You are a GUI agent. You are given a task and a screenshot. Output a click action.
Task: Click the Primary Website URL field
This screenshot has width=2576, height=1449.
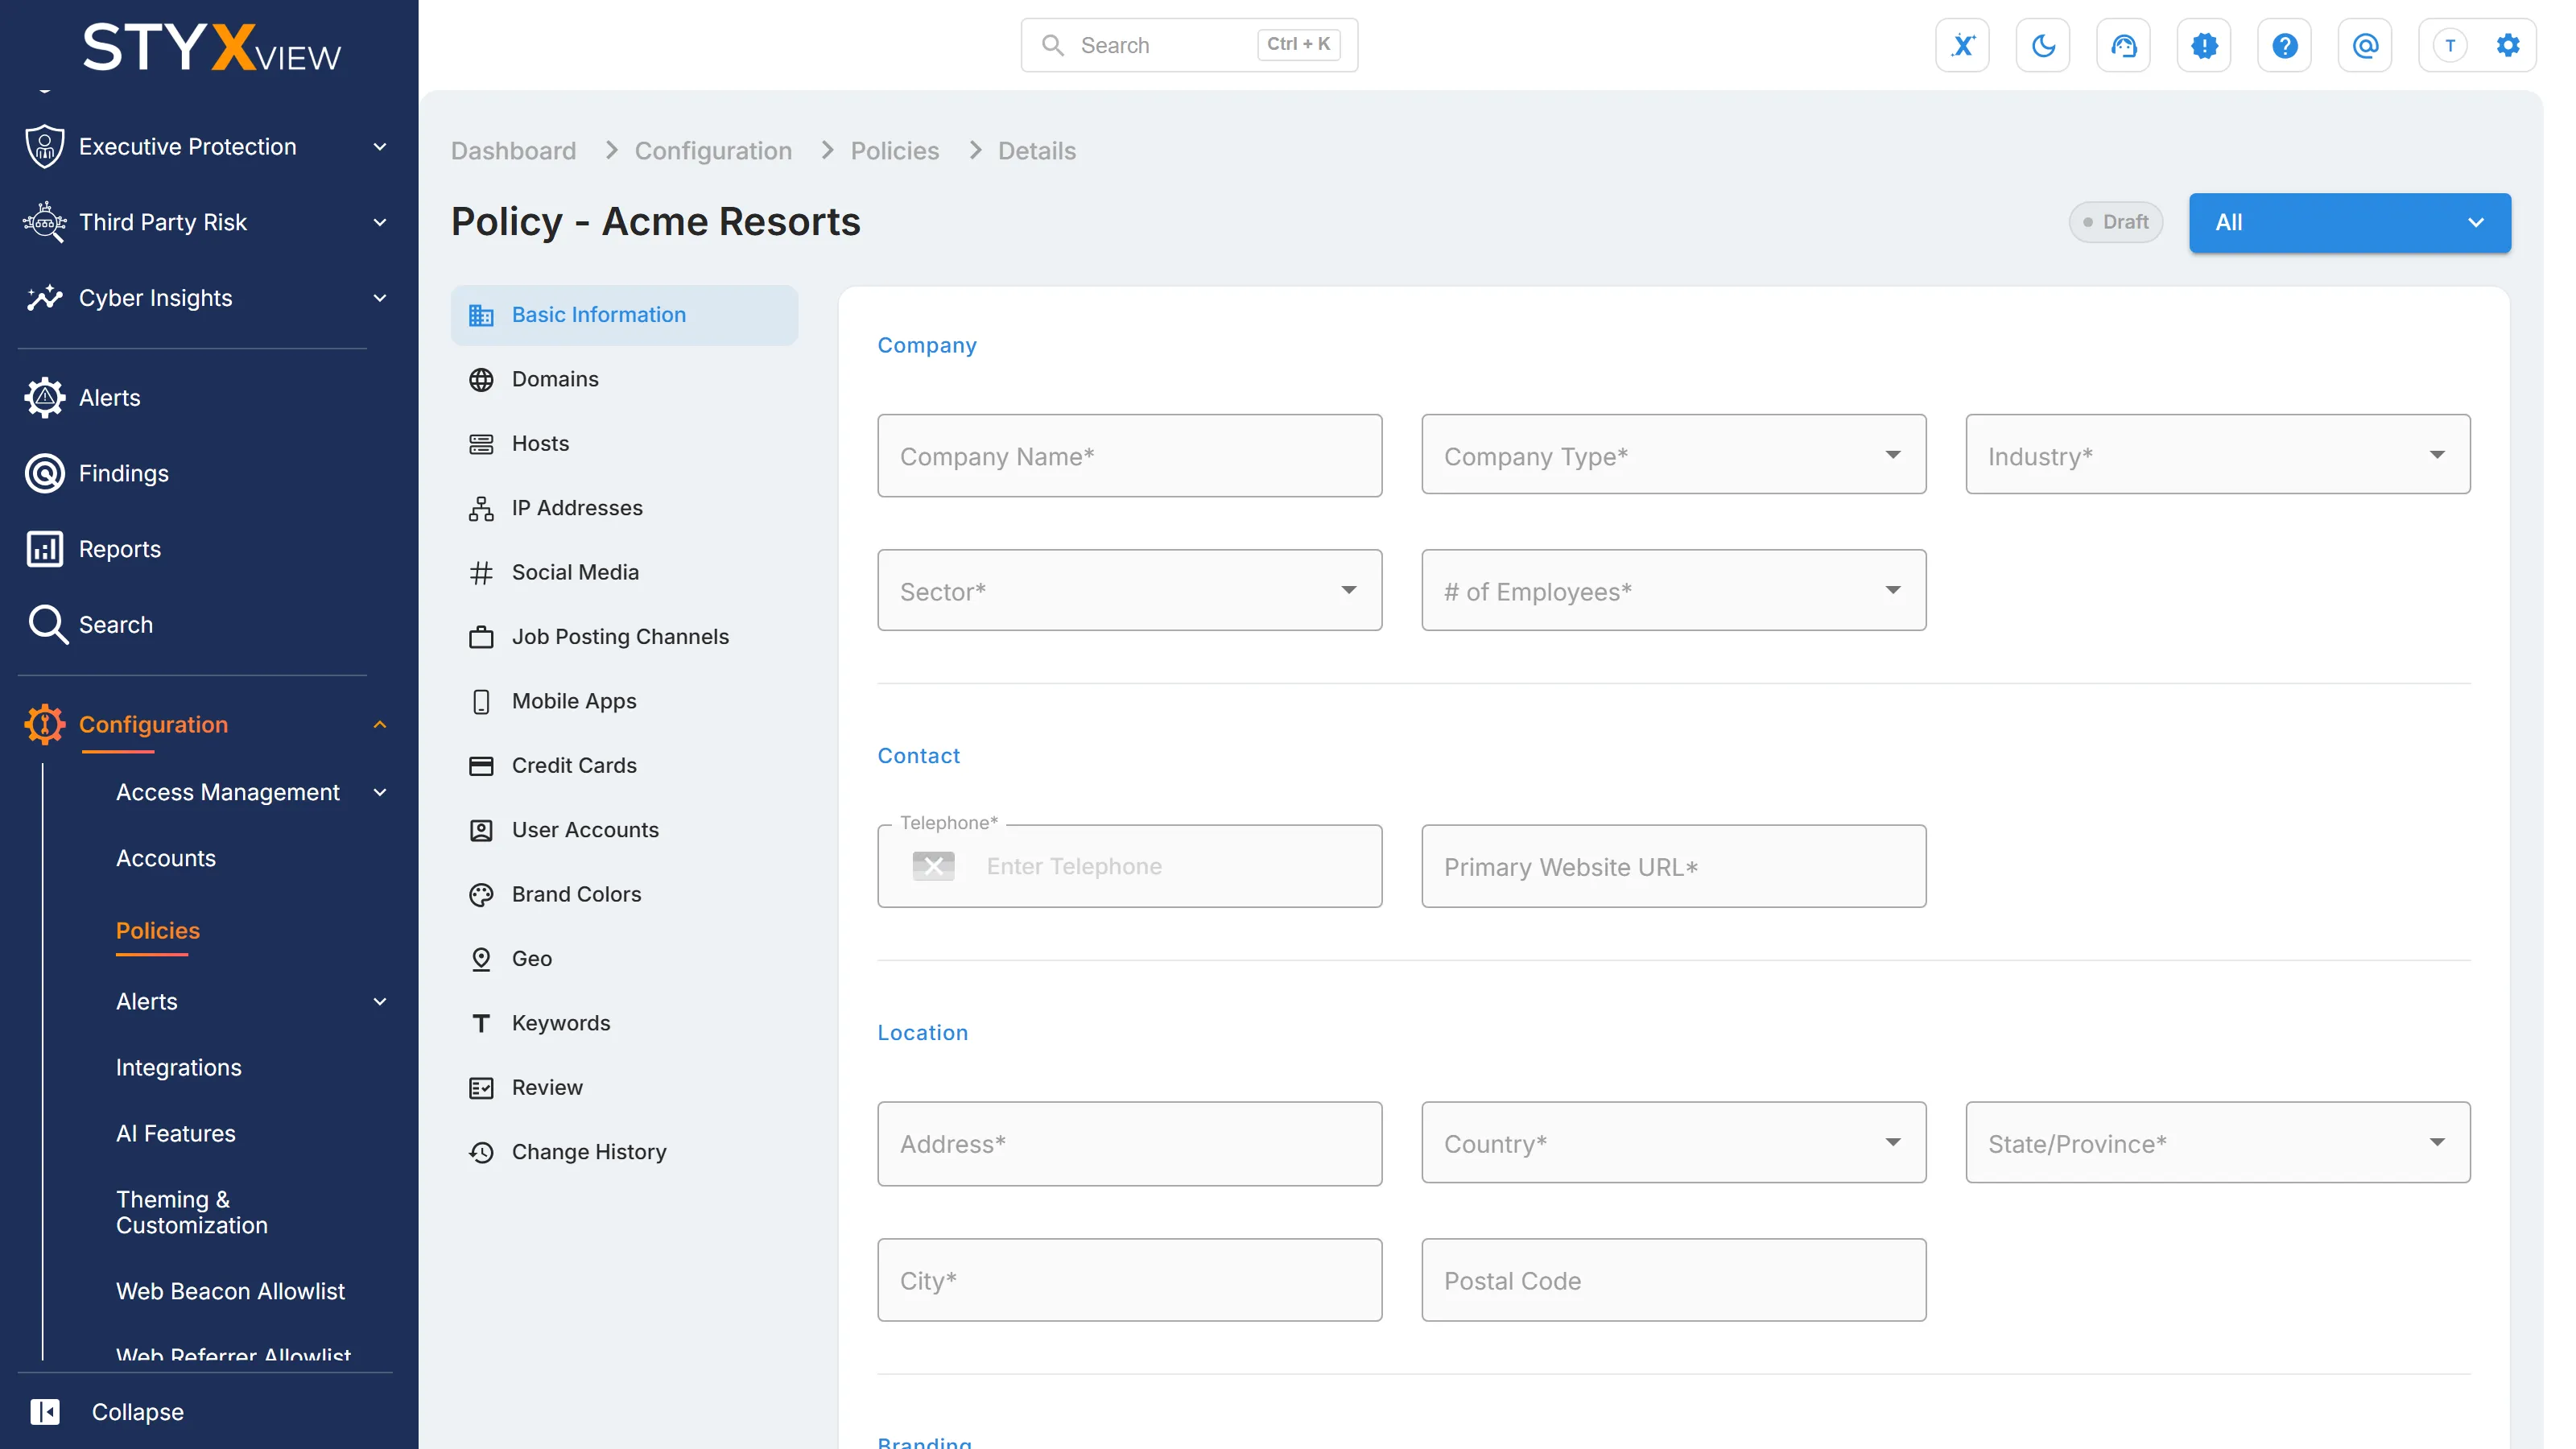click(1673, 866)
